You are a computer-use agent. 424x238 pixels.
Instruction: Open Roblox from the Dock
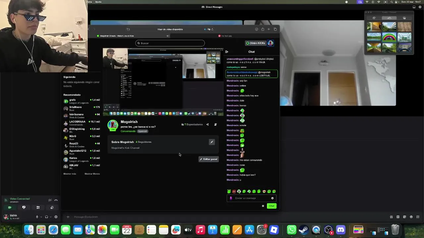(274, 230)
